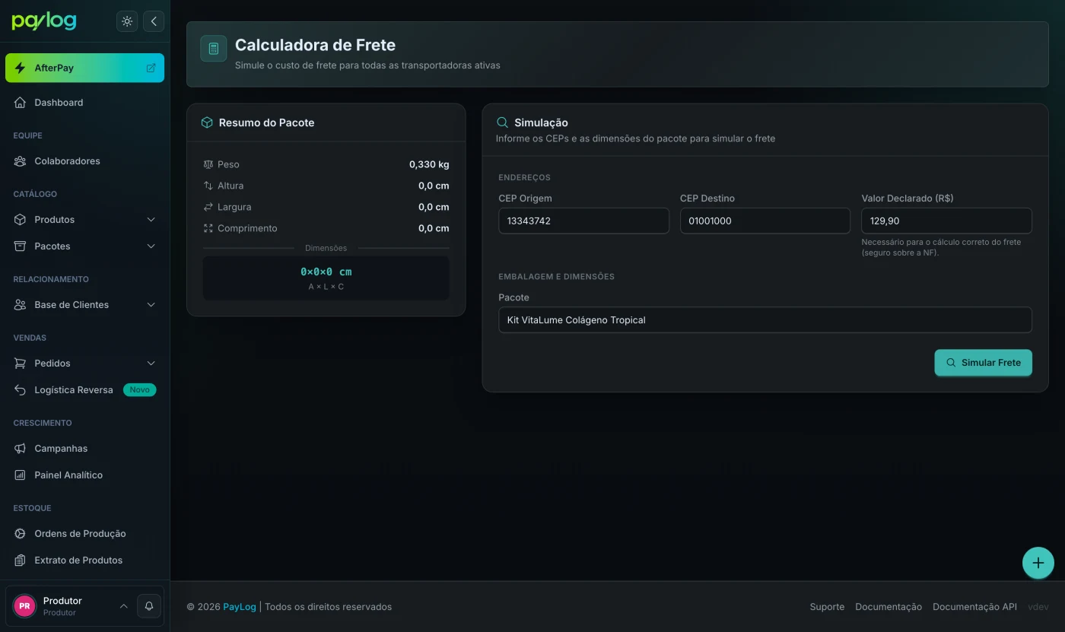This screenshot has height=632, width=1065.
Task: Open Campanhas in the sidebar
Action: (x=84, y=449)
